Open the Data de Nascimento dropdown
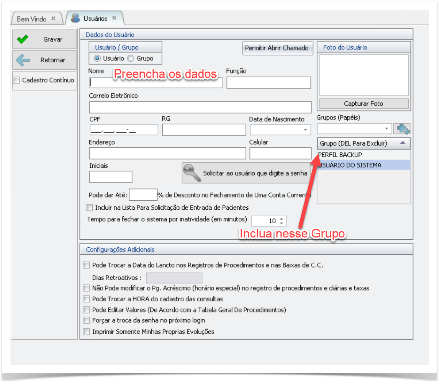442x384 pixels. coord(305,130)
